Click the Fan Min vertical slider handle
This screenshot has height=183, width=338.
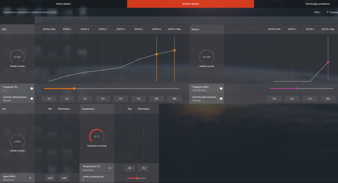(x=50, y=164)
